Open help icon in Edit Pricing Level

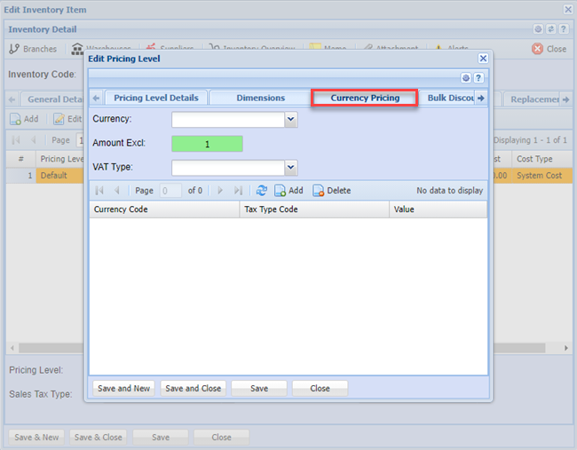478,78
